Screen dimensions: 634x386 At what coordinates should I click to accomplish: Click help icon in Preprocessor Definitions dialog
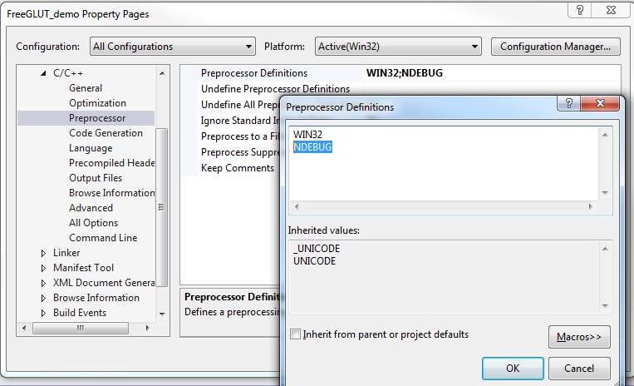tap(569, 104)
